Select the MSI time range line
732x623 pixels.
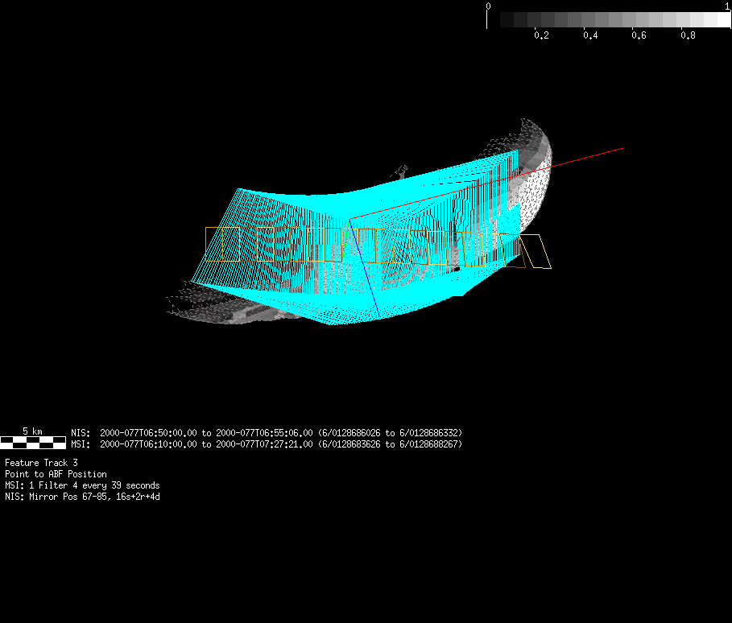[x=266, y=444]
